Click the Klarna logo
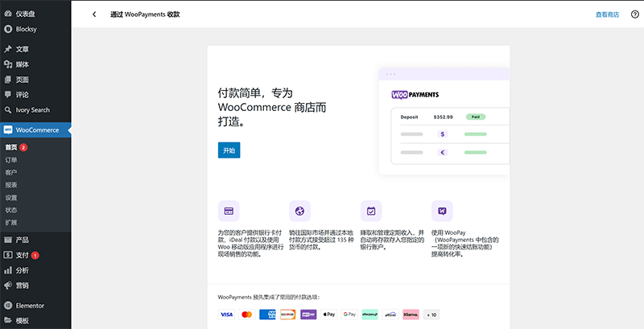Screen dimensions: 644x329 point(411,315)
